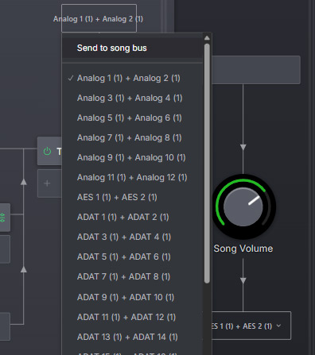Click the dropdown list scrollbar thumb
Viewport: 315px width, 355px height.
coord(207,164)
